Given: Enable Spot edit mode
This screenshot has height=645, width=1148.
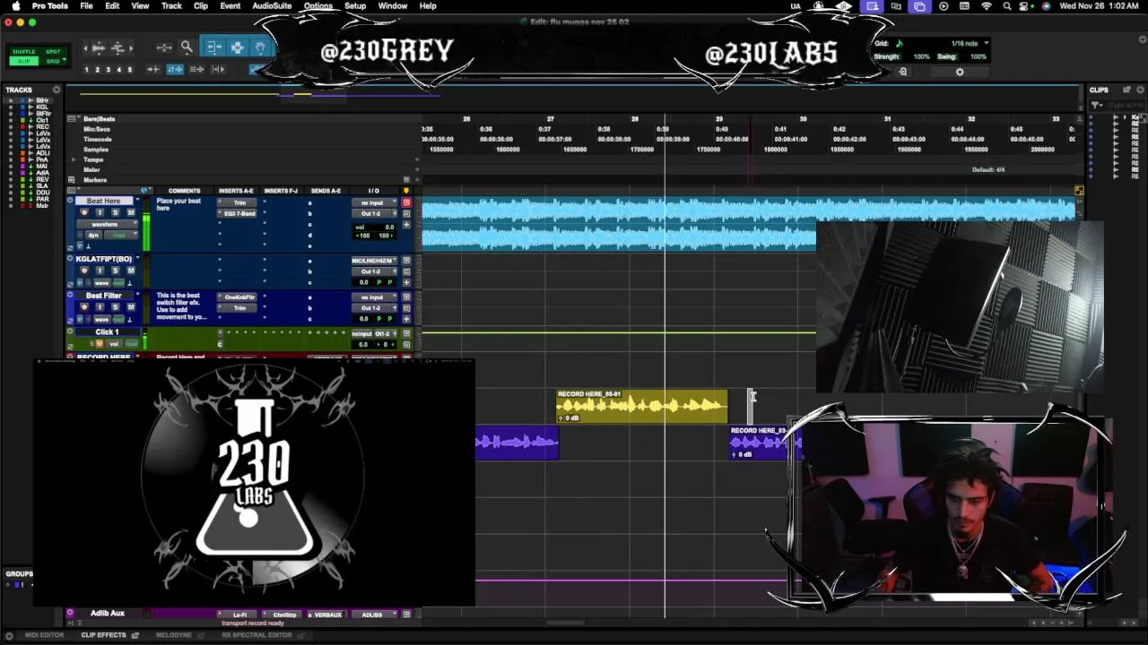Looking at the screenshot, I should [53, 52].
